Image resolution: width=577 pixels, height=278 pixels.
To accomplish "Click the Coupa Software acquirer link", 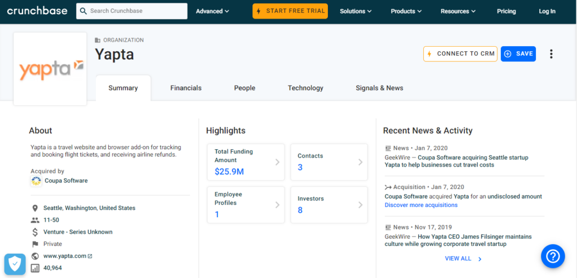I will [66, 181].
